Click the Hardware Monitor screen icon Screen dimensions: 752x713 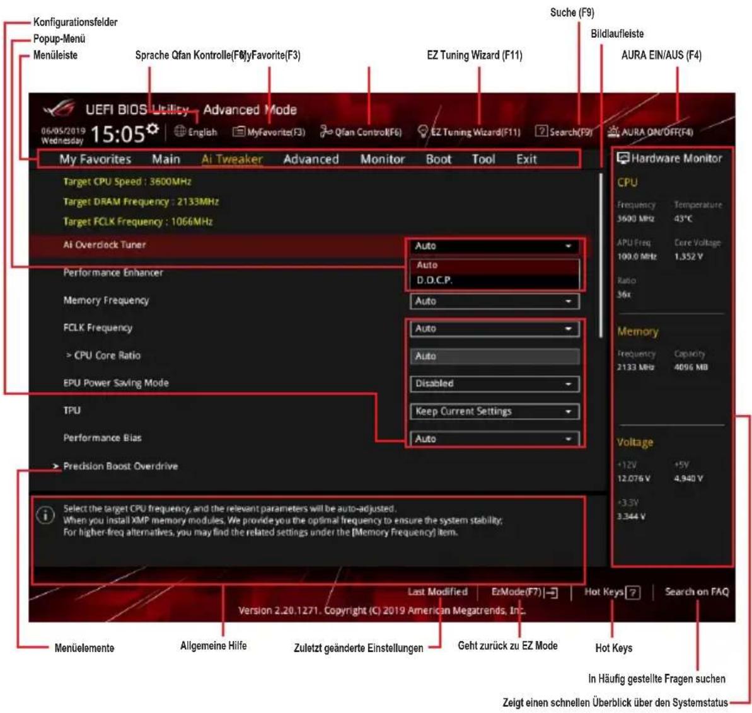point(623,158)
